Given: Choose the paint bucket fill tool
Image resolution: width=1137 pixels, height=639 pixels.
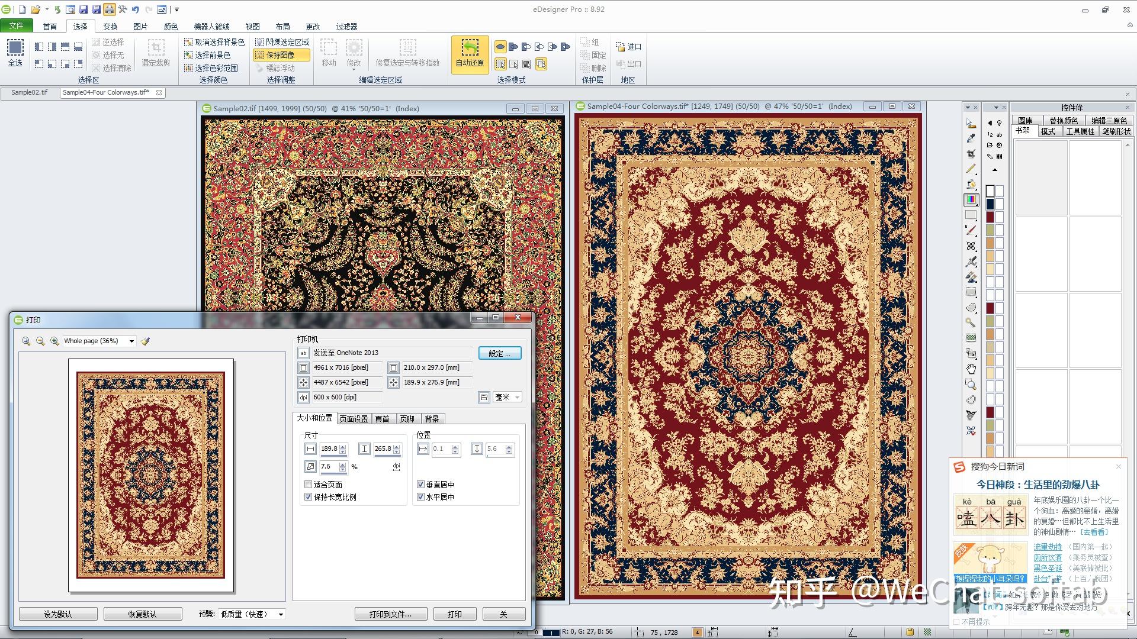Looking at the screenshot, I should click(x=971, y=184).
